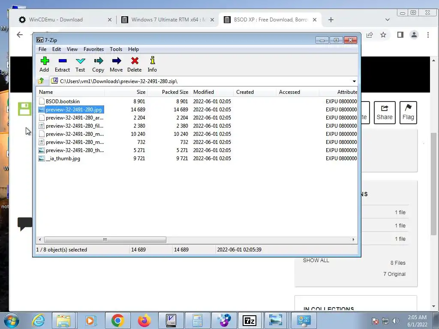Bookmark this page with the star

pyautogui.click(x=383, y=35)
